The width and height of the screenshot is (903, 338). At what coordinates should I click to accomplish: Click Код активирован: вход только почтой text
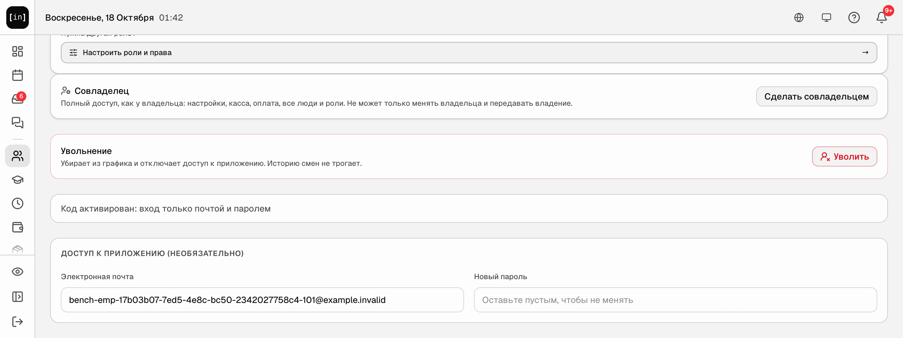pyautogui.click(x=166, y=208)
